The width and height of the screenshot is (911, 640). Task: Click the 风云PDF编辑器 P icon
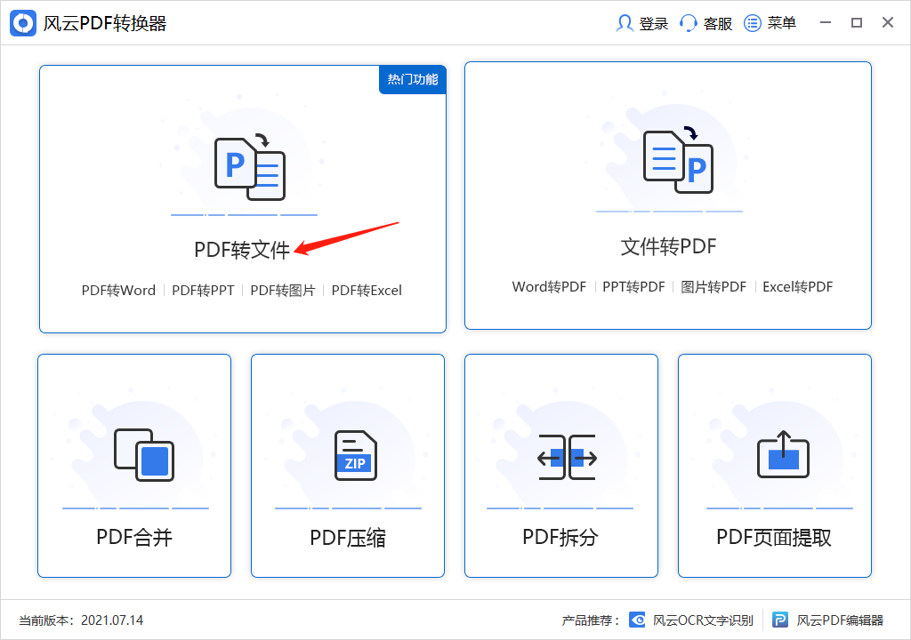(x=780, y=620)
